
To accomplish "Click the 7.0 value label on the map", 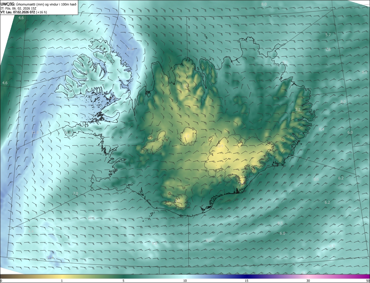I will pos(75,193).
